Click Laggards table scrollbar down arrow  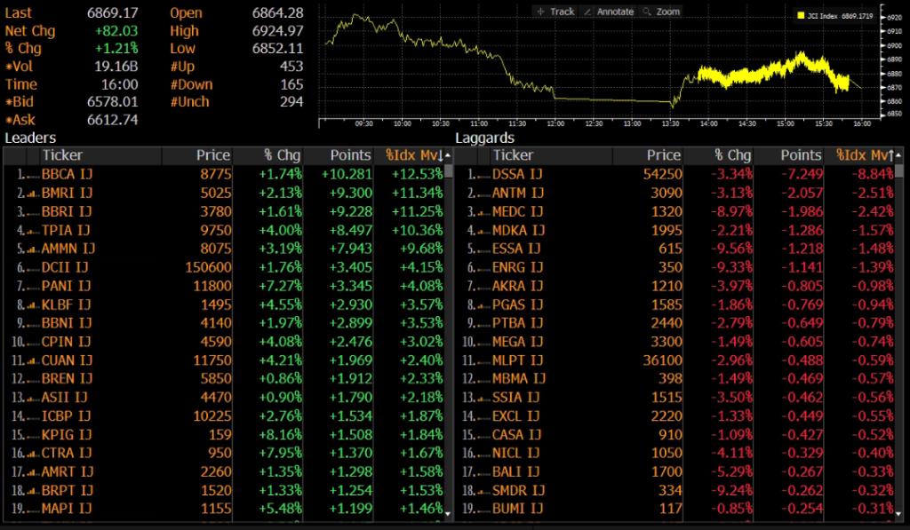click(x=899, y=514)
